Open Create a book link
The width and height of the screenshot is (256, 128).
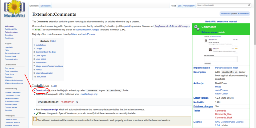pyautogui.click(x=10, y=120)
